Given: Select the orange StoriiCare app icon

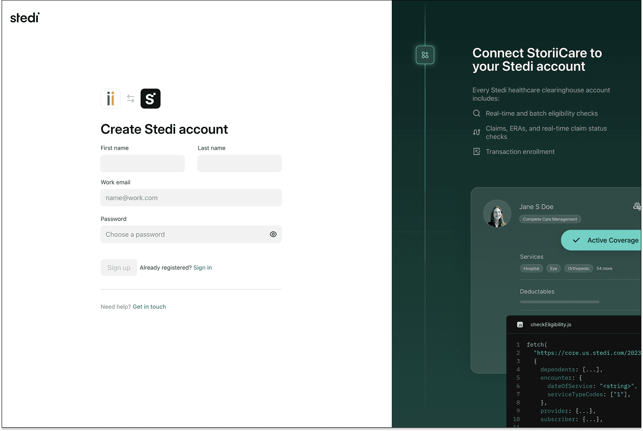Looking at the screenshot, I should click(110, 99).
